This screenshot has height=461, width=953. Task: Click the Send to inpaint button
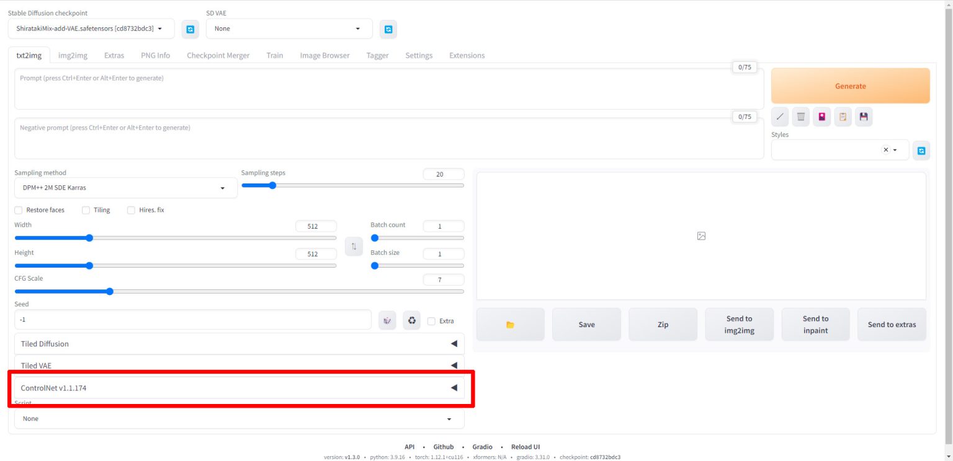(x=815, y=325)
